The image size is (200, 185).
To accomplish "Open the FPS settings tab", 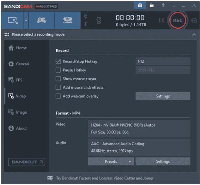I will (15, 80).
